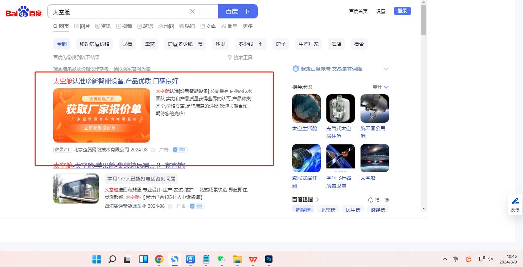The width and height of the screenshot is (523, 267).
Task: Open the 设置 settings link
Action: tap(381, 11)
